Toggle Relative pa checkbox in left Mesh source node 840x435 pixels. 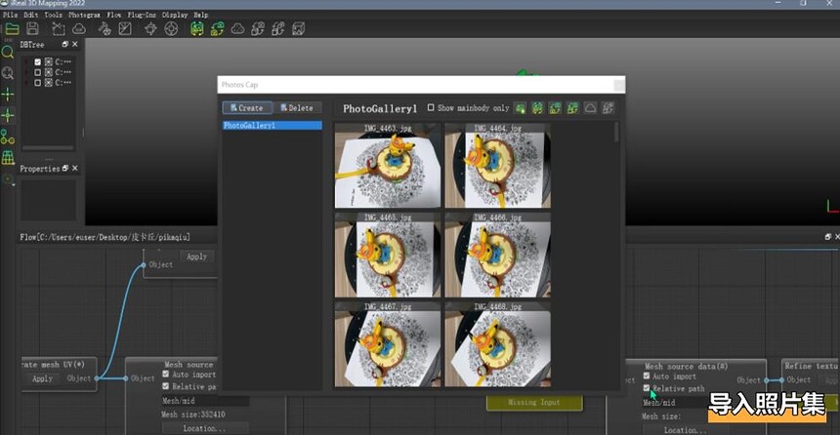[165, 386]
